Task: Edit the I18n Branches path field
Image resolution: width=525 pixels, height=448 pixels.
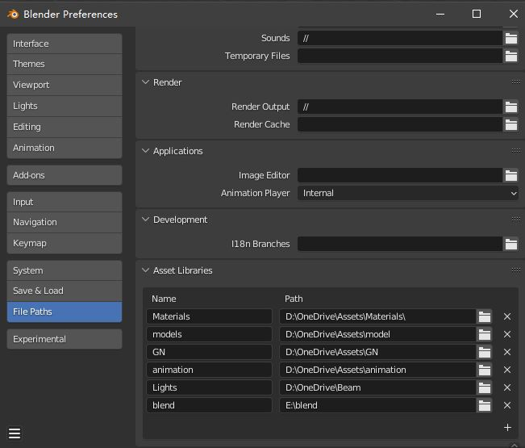Action: point(400,244)
